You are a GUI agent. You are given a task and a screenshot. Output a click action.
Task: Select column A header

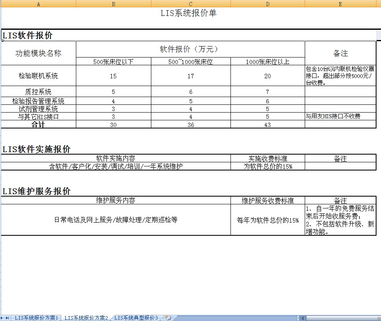click(38, 4)
